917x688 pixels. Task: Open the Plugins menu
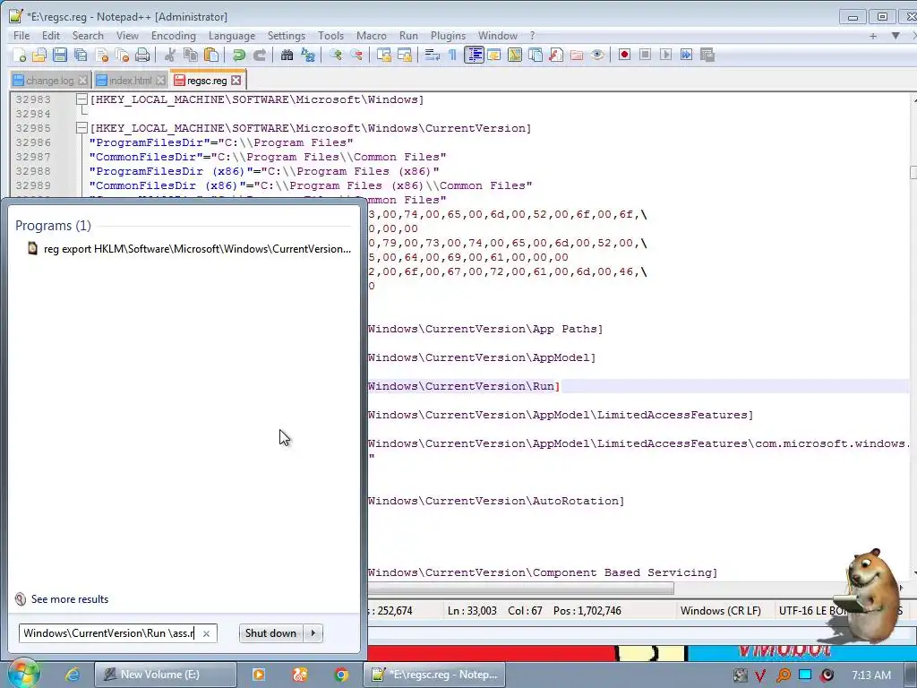(448, 36)
